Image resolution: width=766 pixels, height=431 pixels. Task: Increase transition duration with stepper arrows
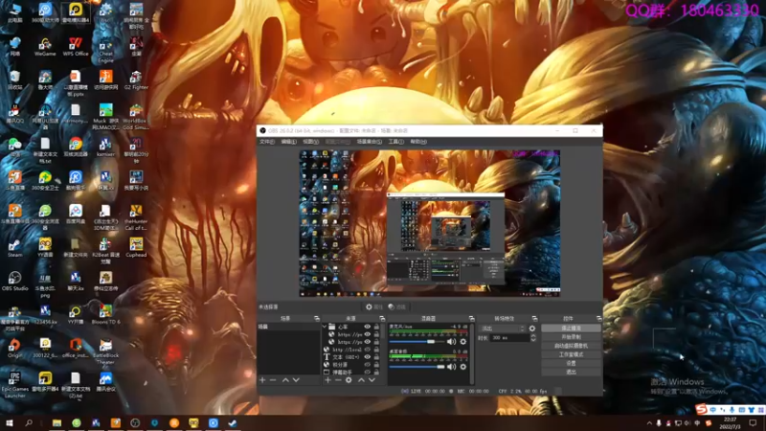533,336
